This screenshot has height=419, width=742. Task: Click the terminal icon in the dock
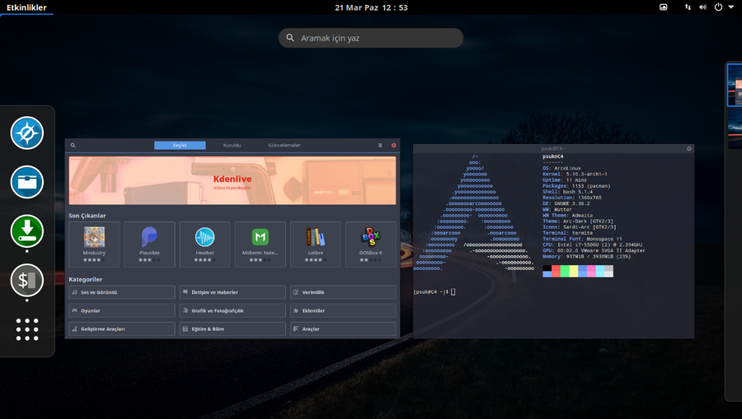[x=27, y=281]
